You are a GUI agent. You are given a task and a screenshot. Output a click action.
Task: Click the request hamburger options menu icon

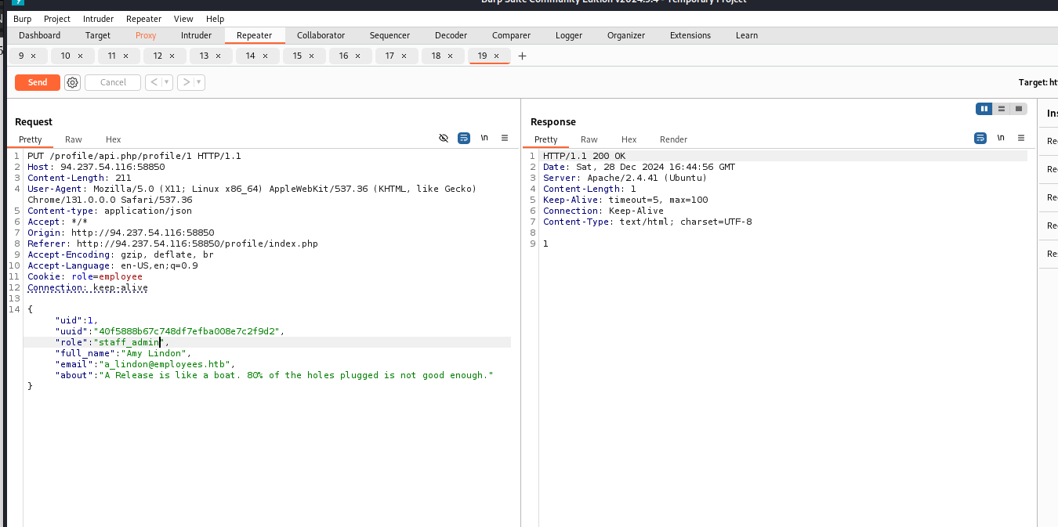click(505, 138)
